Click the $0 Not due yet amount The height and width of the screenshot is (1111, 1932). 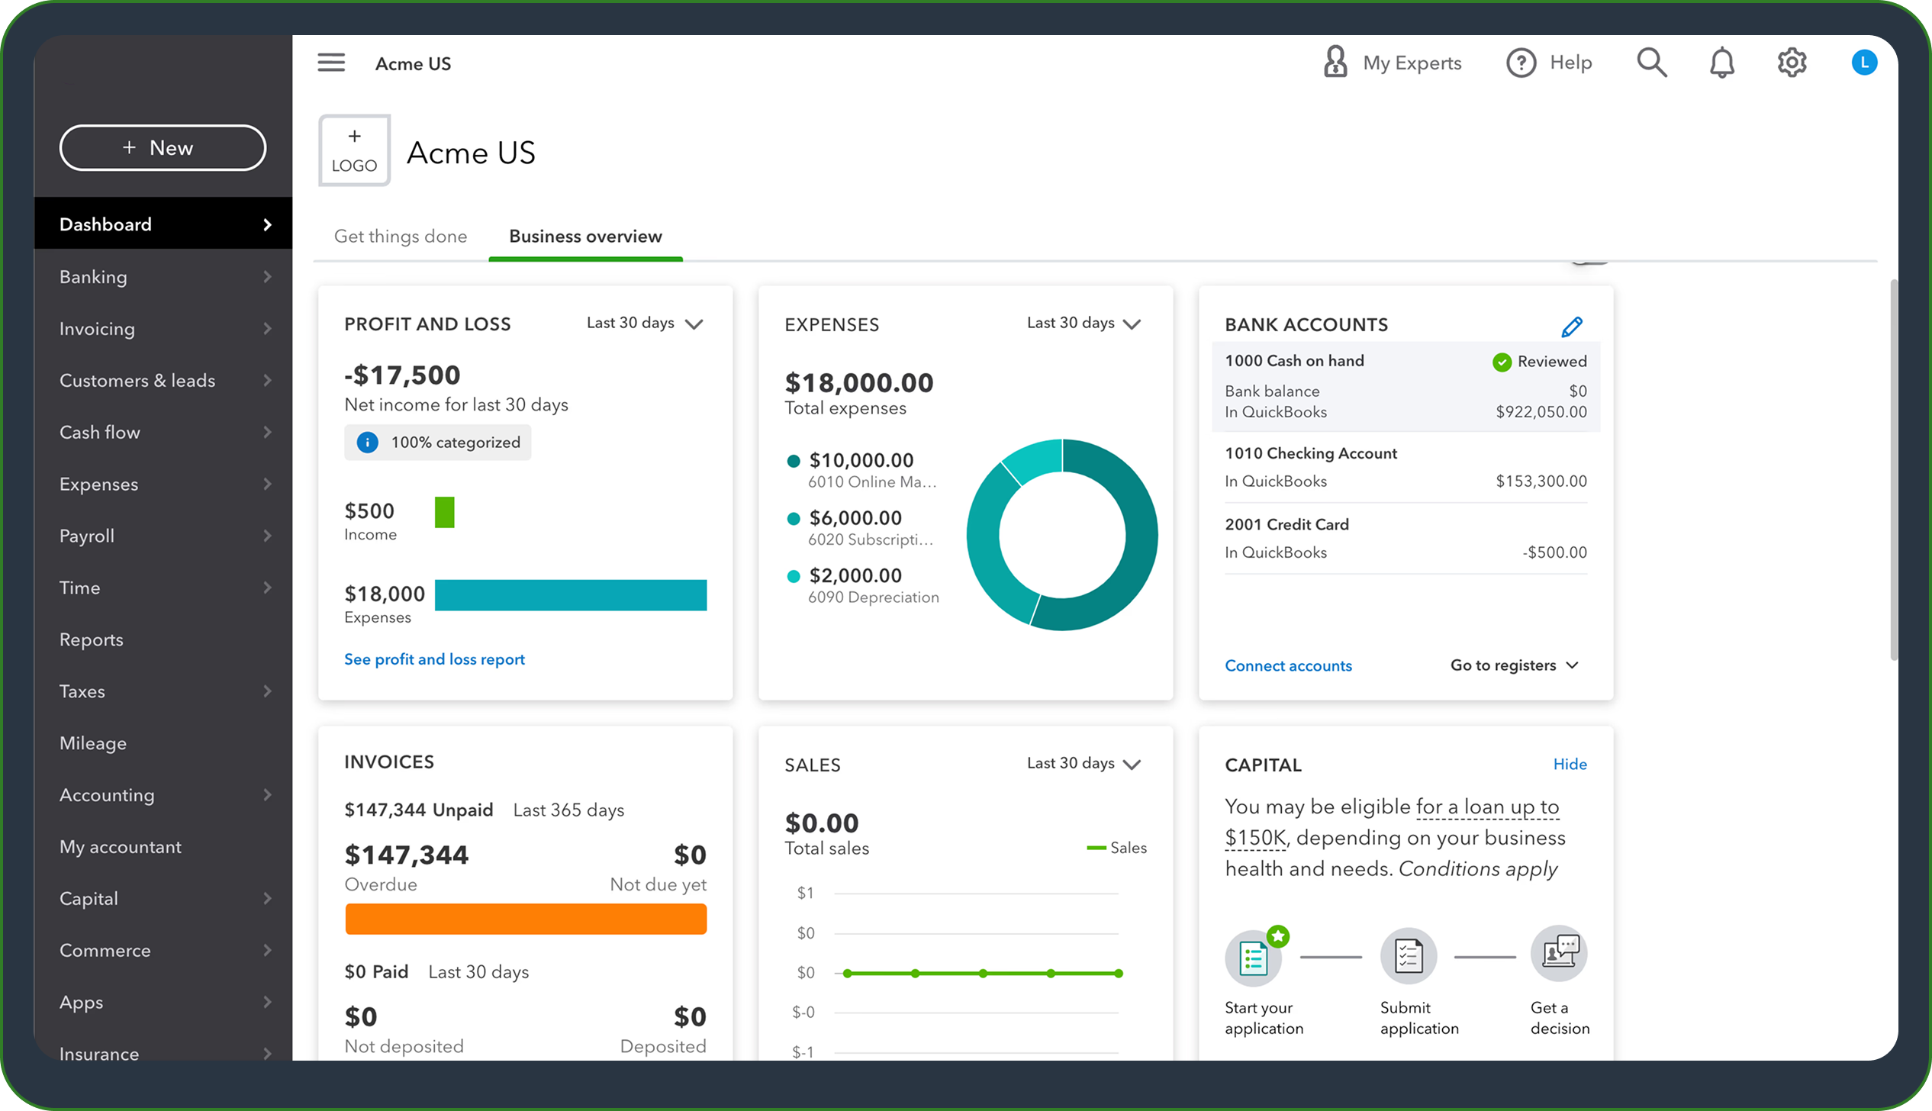(x=690, y=855)
